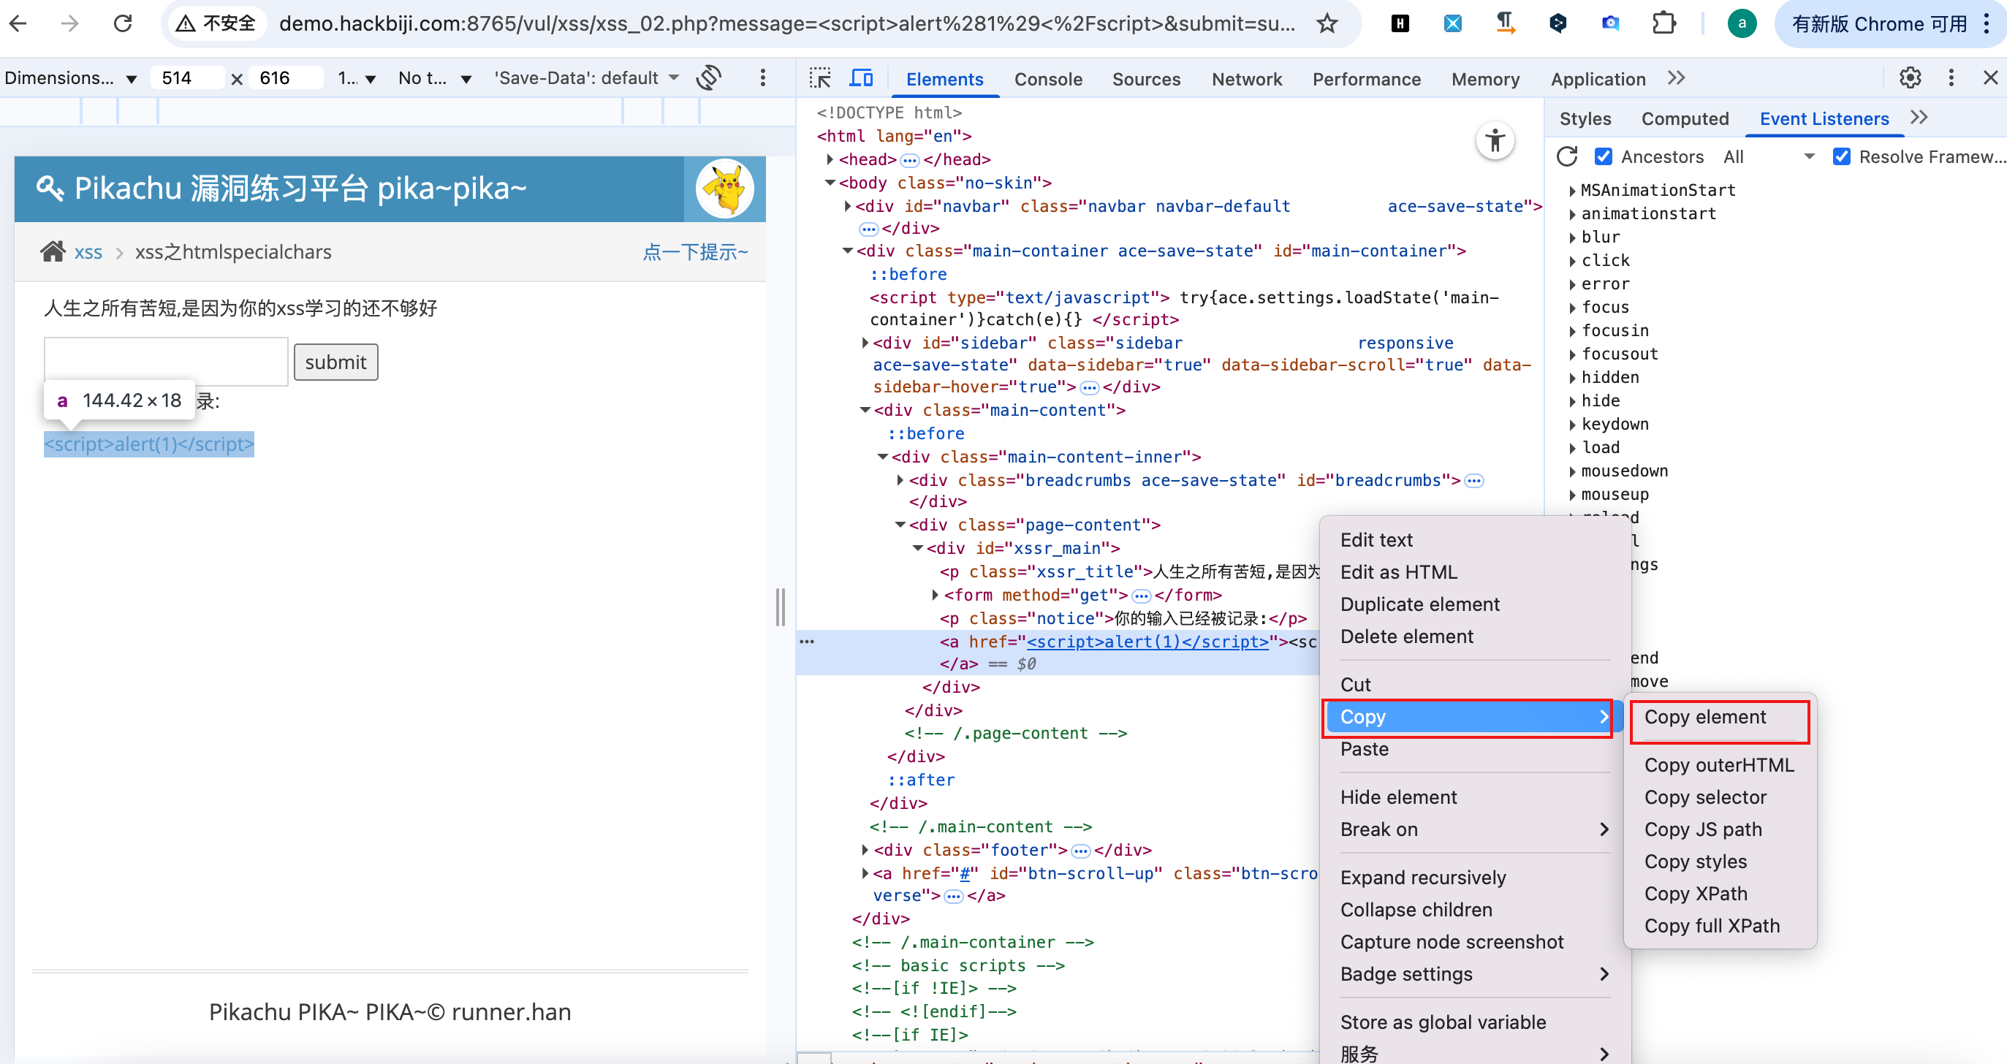Toggle the device toolbar icon

point(861,79)
